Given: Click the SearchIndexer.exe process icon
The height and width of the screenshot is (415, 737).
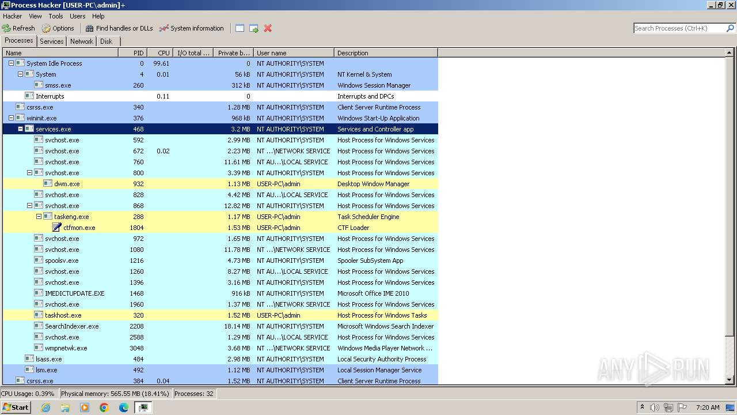Looking at the screenshot, I should 39,326.
